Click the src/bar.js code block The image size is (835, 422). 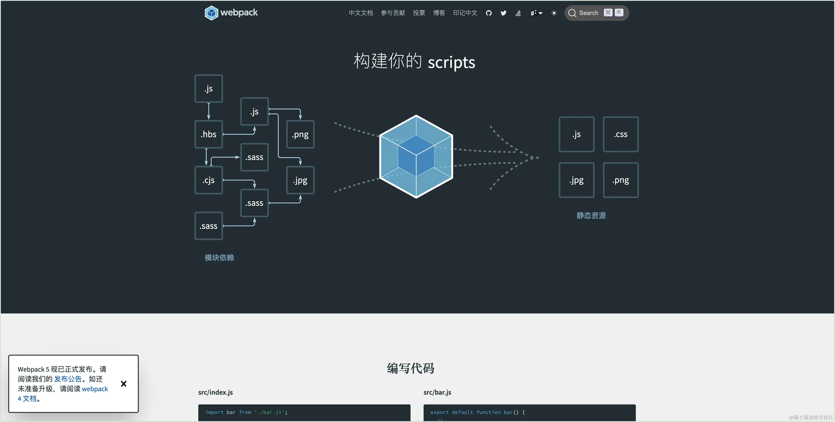click(x=529, y=413)
